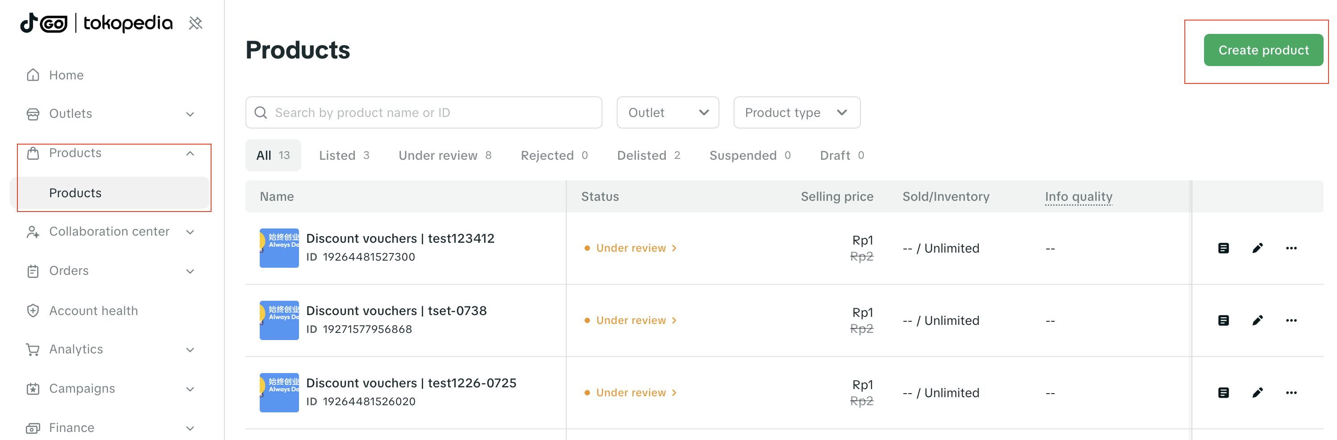Click the Account health shield icon

[x=33, y=311]
